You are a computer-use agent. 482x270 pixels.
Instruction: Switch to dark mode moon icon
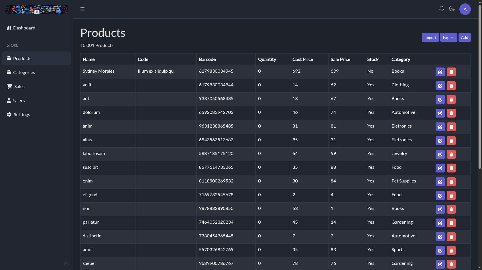[452, 9]
